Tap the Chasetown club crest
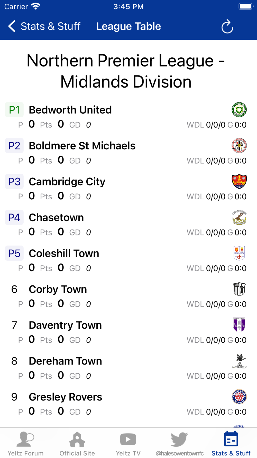This screenshot has height=458, width=257. 239,217
